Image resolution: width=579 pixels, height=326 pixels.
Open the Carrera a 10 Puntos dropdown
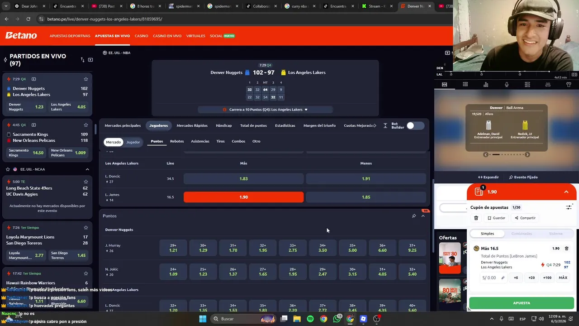click(x=266, y=110)
